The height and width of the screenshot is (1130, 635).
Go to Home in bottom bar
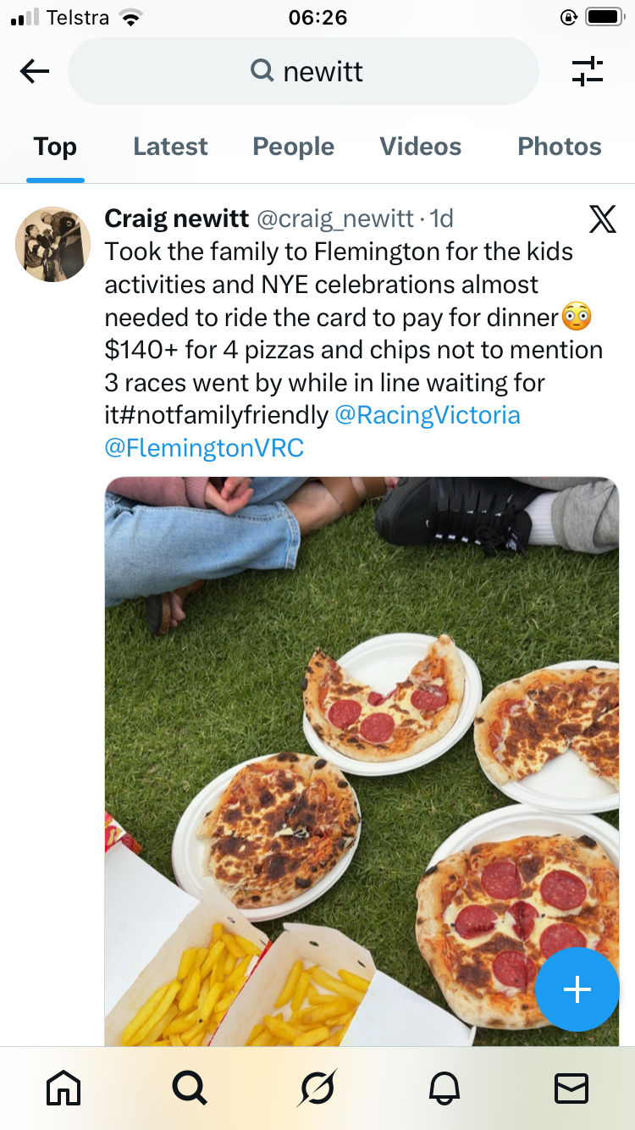[x=64, y=1088]
